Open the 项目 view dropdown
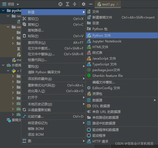 tap(18, 4)
